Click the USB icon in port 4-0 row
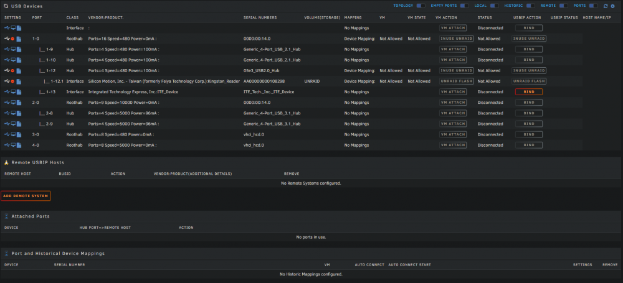Viewport: 623px width, 283px height. tap(7, 146)
